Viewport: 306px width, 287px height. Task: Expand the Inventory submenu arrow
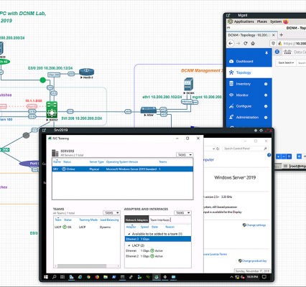266,84
